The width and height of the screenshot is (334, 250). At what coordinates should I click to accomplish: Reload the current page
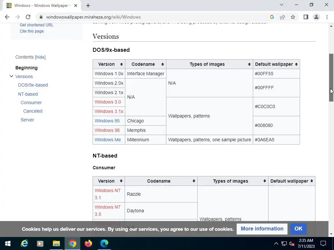(x=28, y=17)
